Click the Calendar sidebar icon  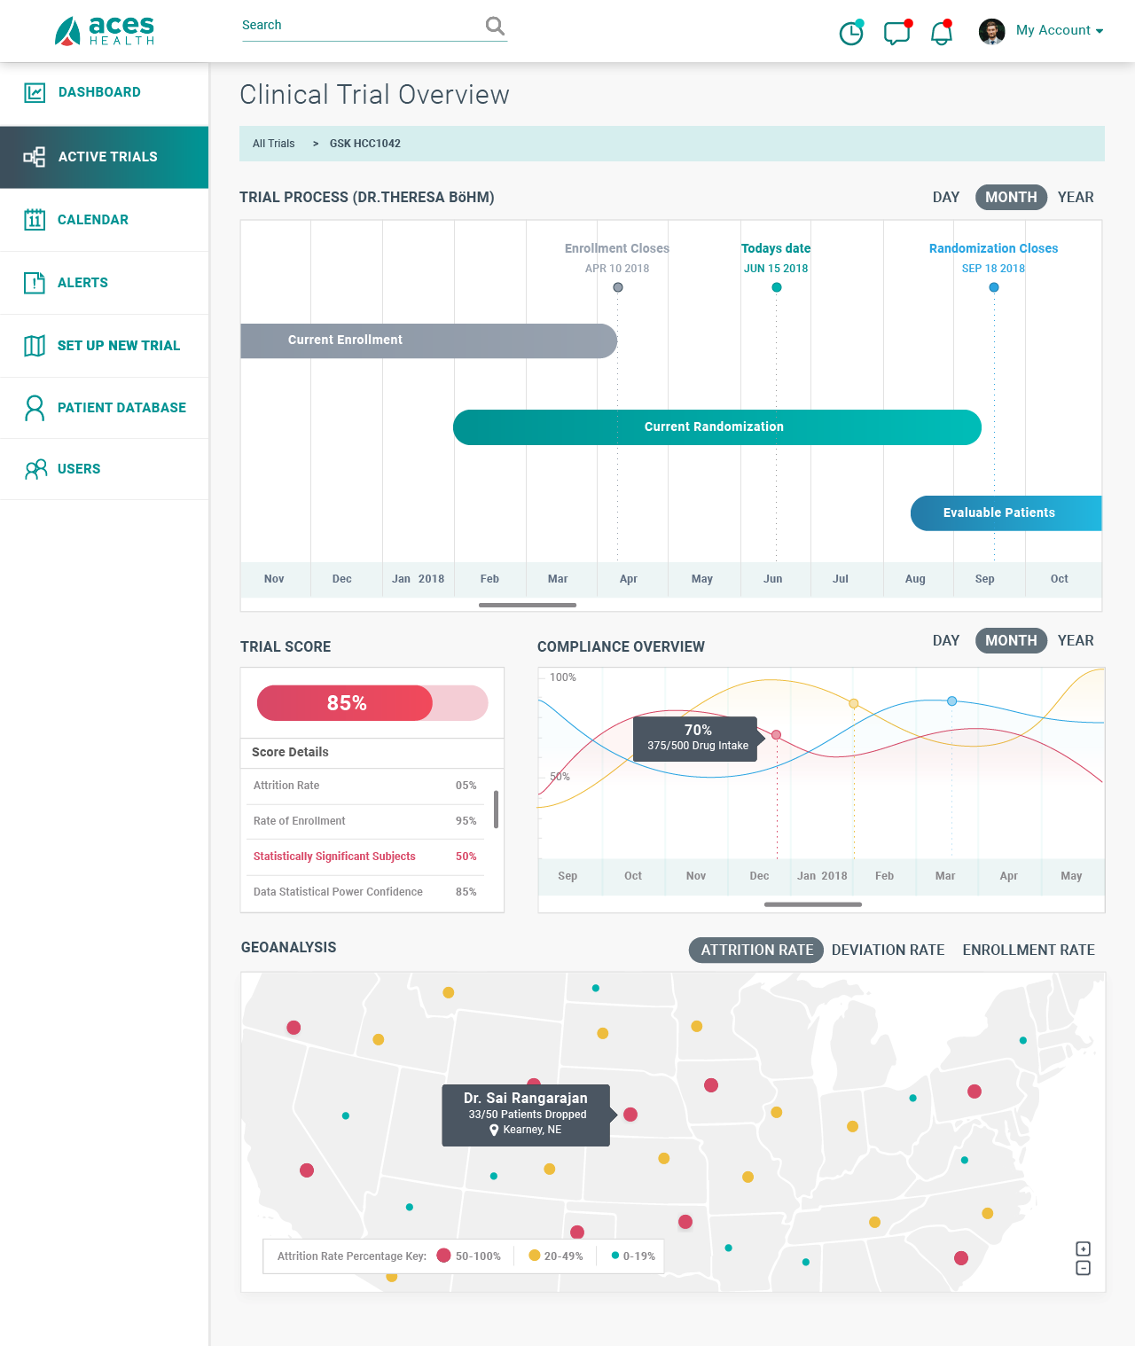pyautogui.click(x=35, y=220)
